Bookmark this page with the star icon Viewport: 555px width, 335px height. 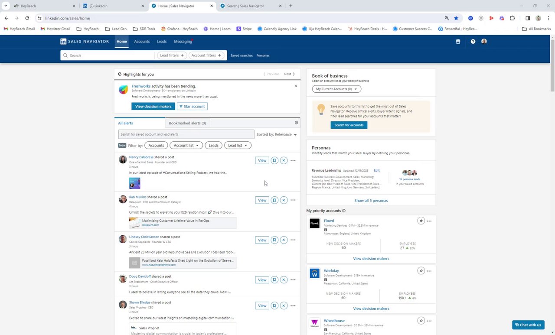click(x=456, y=18)
